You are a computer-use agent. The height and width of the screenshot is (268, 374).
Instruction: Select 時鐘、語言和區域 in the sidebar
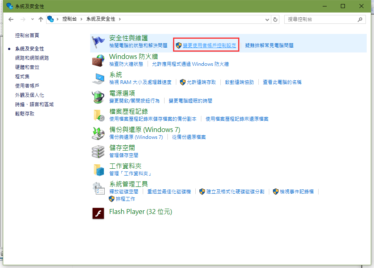[x=34, y=104]
